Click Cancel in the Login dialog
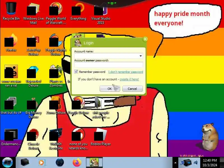Image resolution: width=224 pixels, height=168 pixels. coord(132,89)
